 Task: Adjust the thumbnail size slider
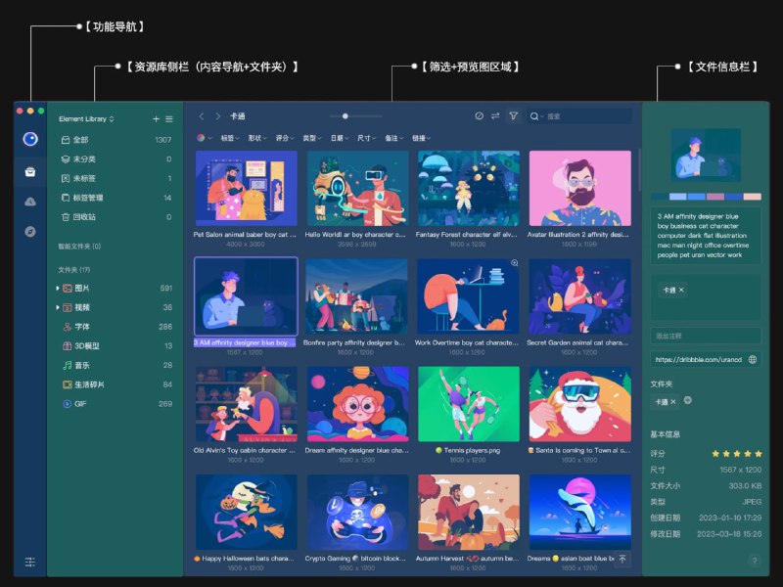click(x=345, y=115)
